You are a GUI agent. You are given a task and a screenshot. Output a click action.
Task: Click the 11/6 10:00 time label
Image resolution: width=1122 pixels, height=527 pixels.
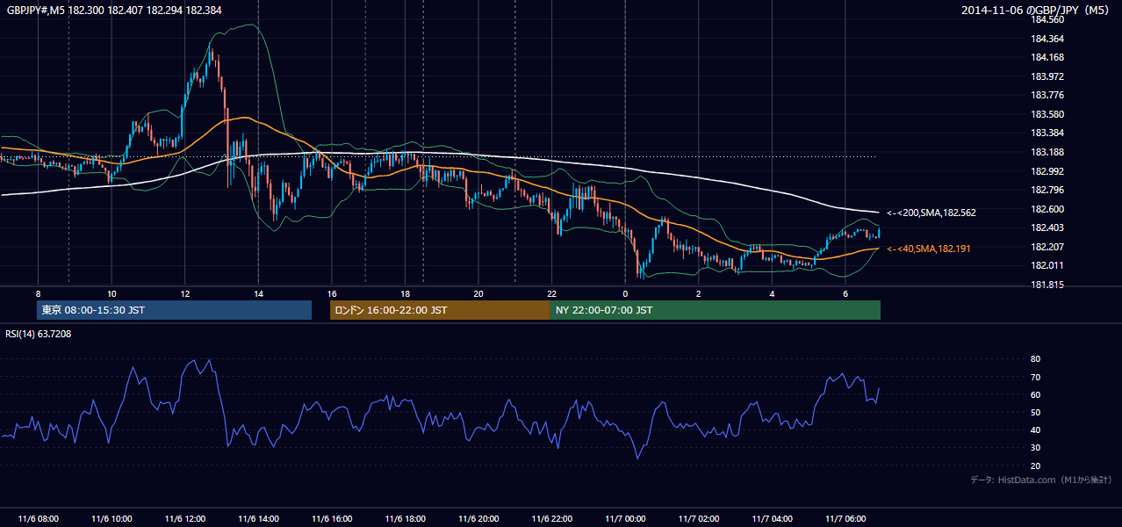click(x=111, y=519)
